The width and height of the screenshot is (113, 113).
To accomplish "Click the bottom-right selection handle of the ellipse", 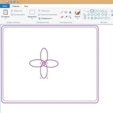I will 47,78.
